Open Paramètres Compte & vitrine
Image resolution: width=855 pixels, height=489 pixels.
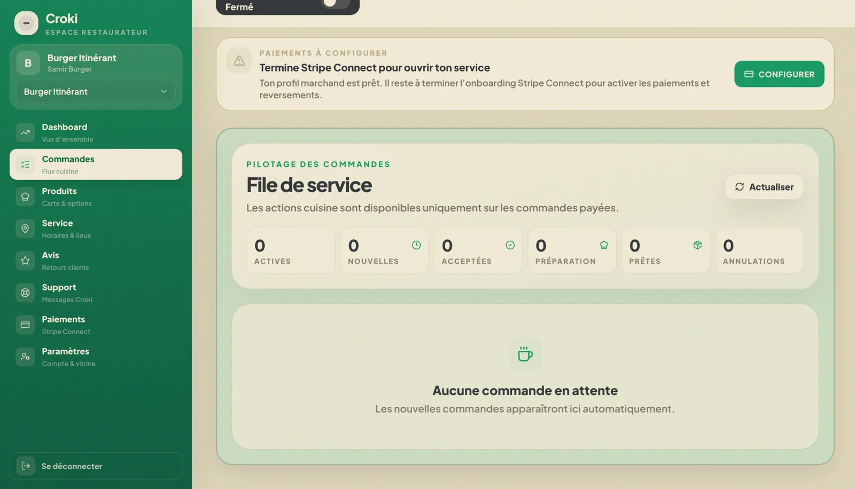[96, 357]
